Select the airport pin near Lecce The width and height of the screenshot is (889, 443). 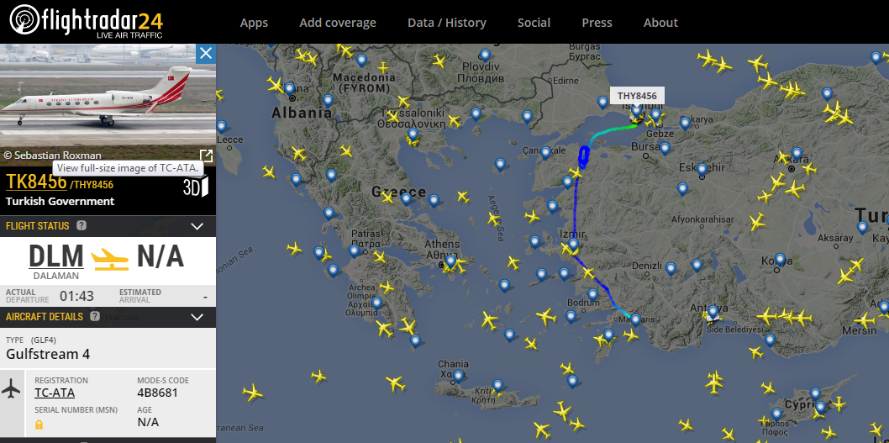[x=221, y=127]
